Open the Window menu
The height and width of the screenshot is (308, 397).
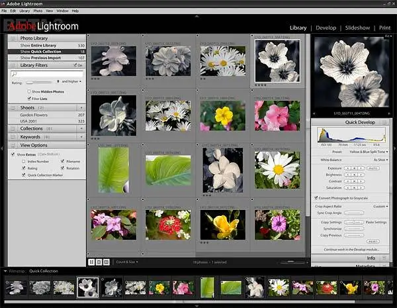pos(62,11)
